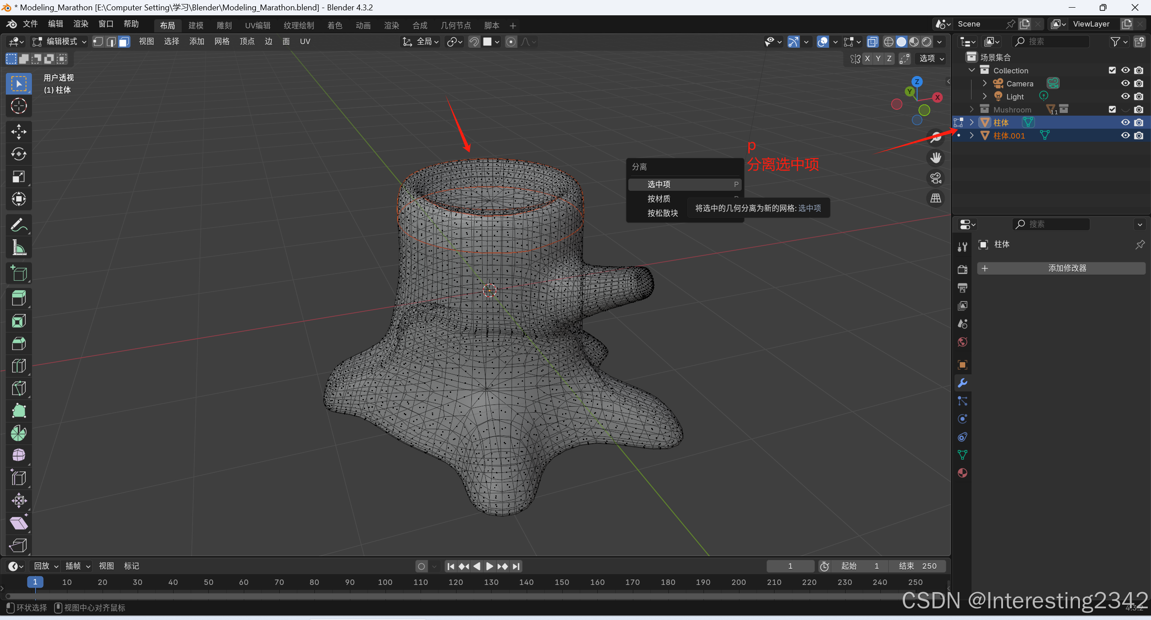Select the Rotate tool
The height and width of the screenshot is (620, 1151).
[18, 154]
